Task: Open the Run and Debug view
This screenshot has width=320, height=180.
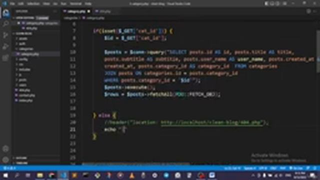Action: pos(5,46)
